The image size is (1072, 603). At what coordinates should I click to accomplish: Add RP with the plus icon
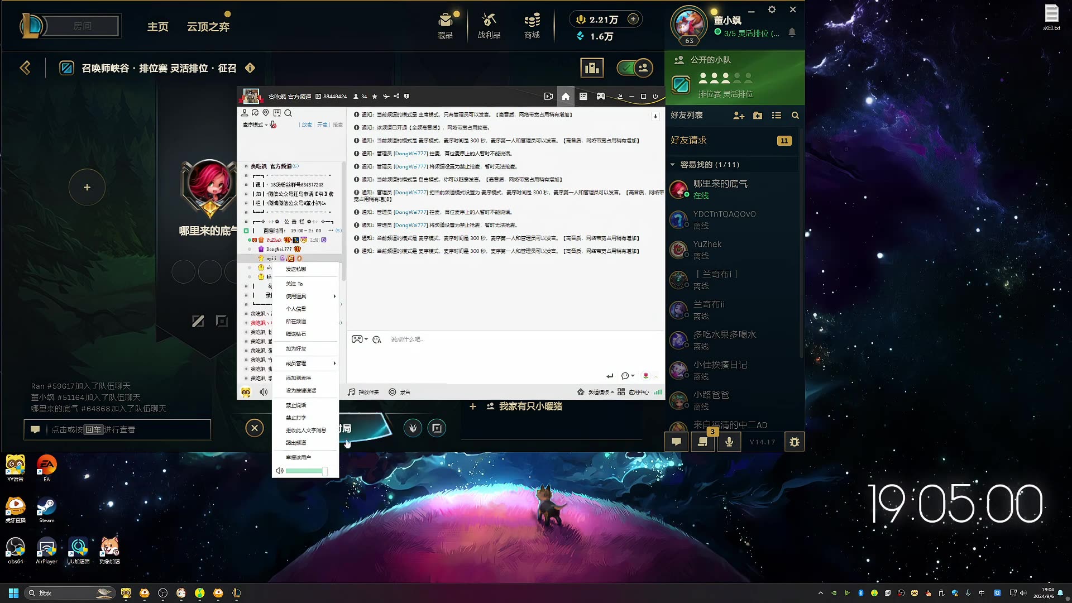[633, 19]
